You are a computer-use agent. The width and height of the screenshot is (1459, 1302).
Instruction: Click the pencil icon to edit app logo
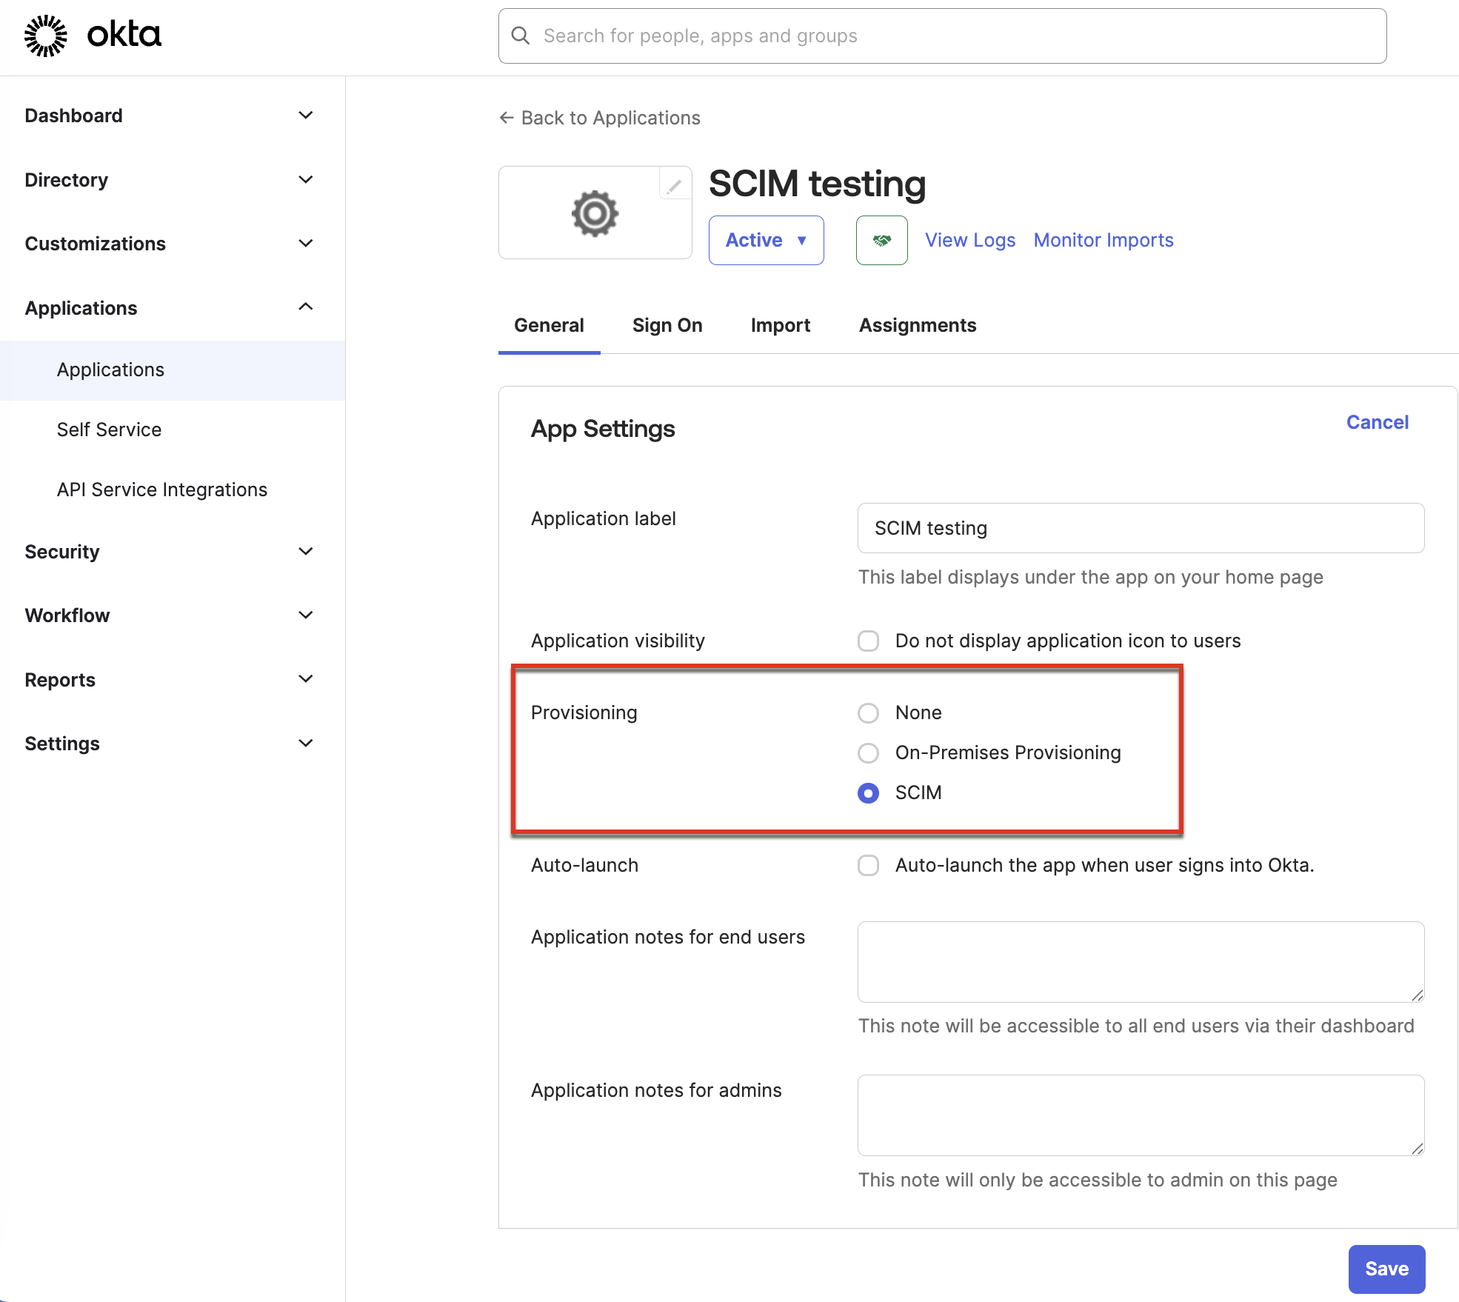(x=674, y=185)
